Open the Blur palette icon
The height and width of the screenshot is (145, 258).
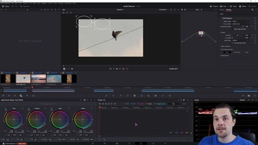tap(149, 95)
